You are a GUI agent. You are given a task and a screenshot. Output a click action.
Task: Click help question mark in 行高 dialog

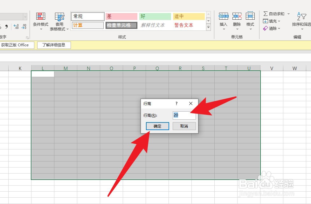176,103
